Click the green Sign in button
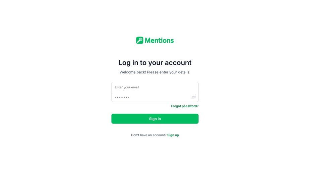Screen dimensions: 310x174 [155, 119]
